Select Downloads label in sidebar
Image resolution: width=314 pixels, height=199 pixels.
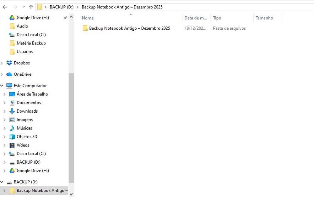tap(27, 111)
